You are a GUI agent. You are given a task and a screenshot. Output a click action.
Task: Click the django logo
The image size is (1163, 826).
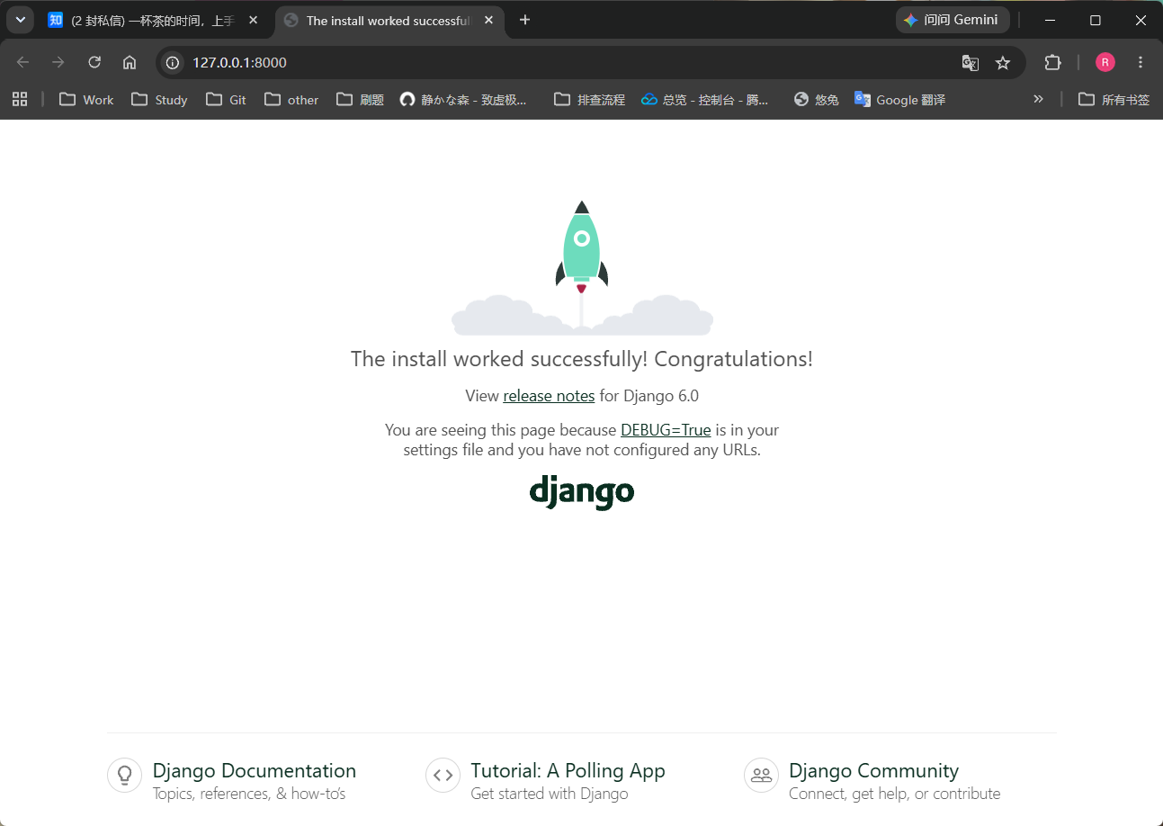[x=582, y=491]
